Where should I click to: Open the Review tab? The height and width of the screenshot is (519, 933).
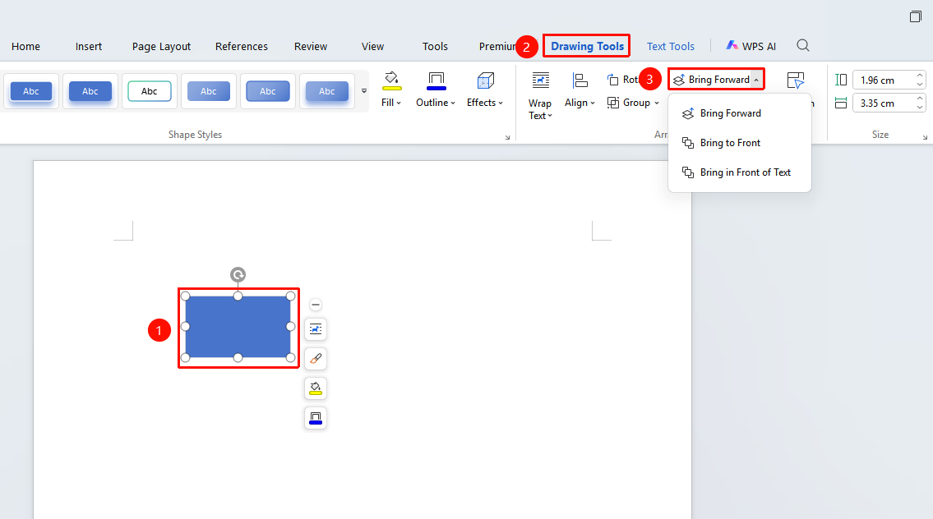[x=311, y=46]
